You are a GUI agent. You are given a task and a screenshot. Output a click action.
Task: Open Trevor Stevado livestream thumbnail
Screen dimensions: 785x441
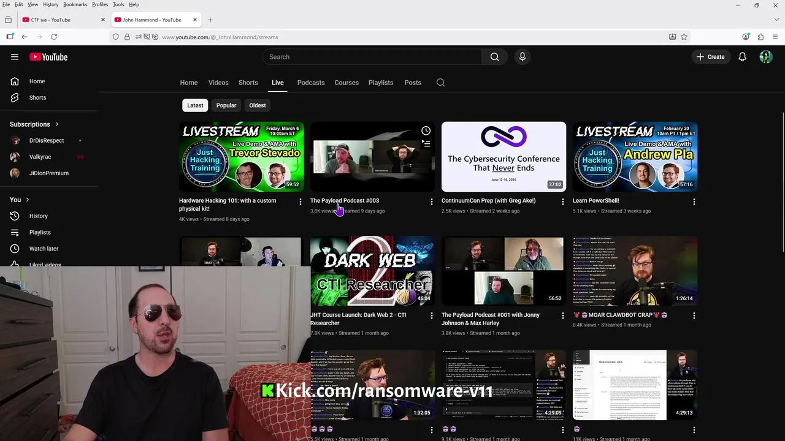click(241, 157)
